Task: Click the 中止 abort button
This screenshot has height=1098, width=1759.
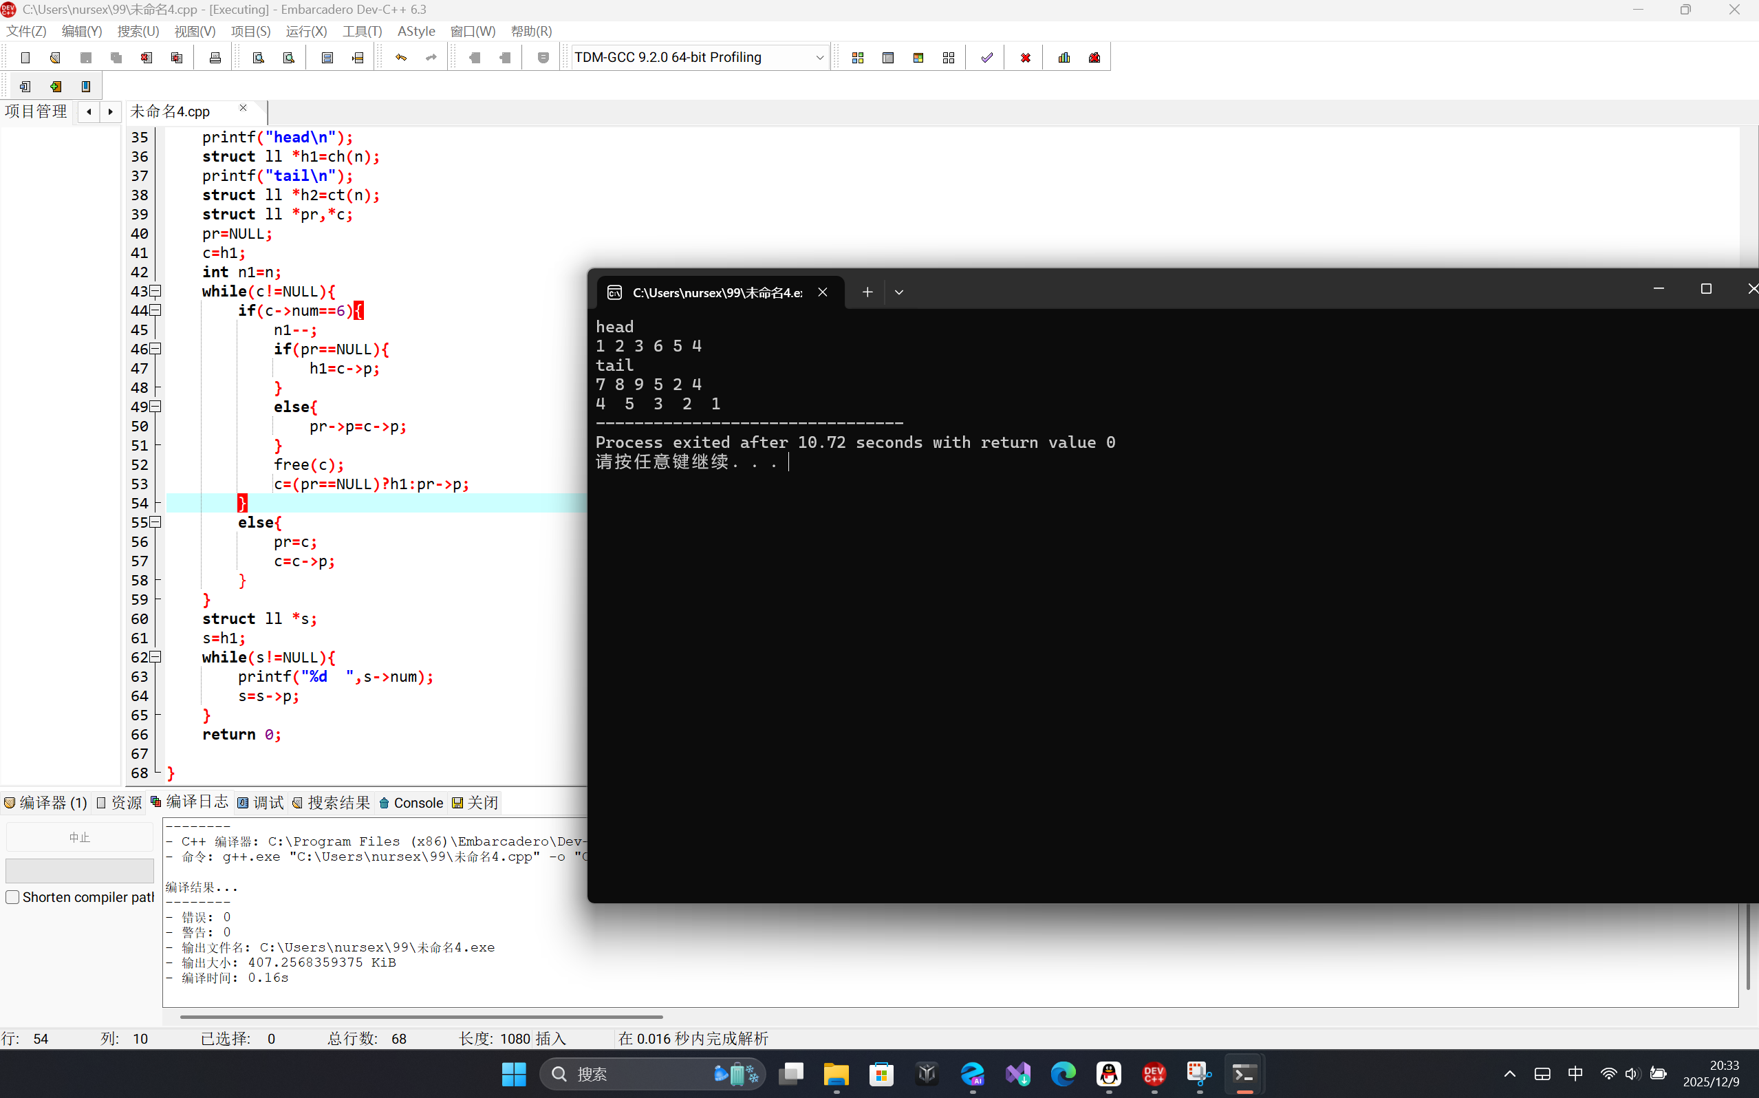Action: tap(79, 837)
